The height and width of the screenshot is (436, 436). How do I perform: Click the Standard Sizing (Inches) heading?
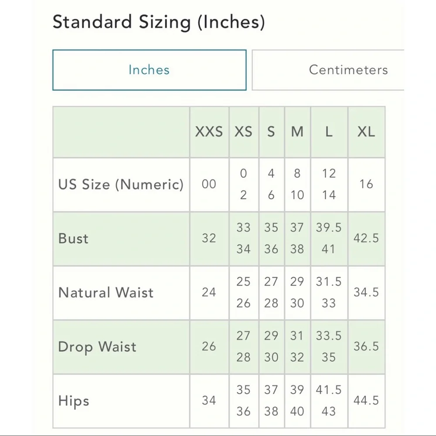159,22
